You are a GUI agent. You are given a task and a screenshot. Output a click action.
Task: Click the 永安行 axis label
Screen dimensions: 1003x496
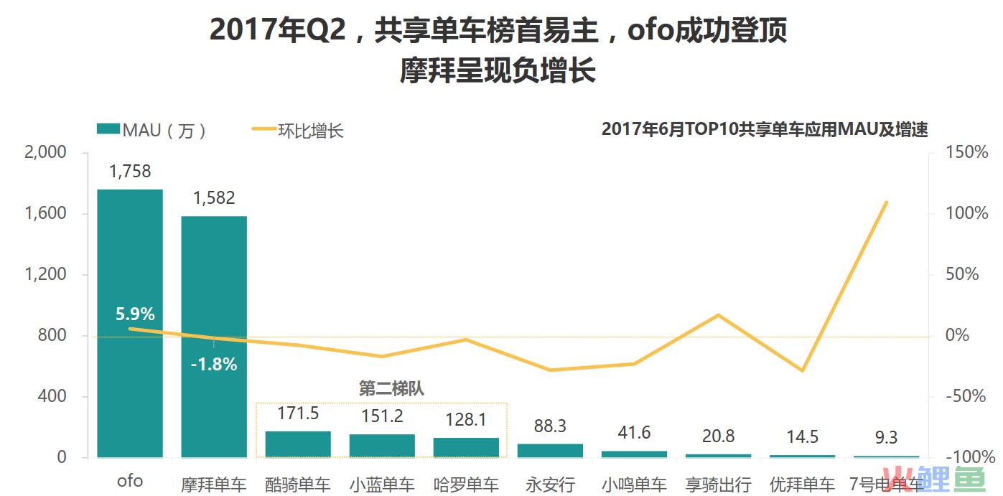coord(550,484)
